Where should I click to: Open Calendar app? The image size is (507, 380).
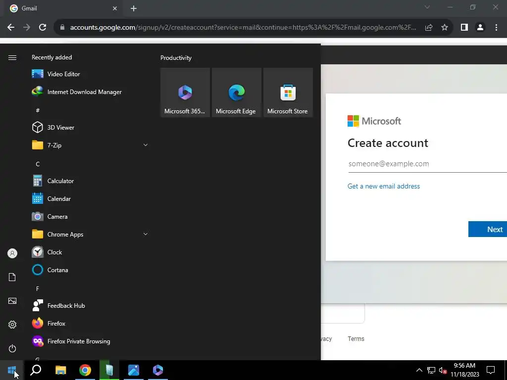[x=91, y=199]
